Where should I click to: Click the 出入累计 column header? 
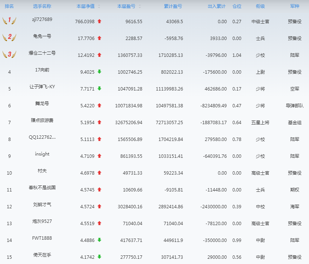click(216, 6)
